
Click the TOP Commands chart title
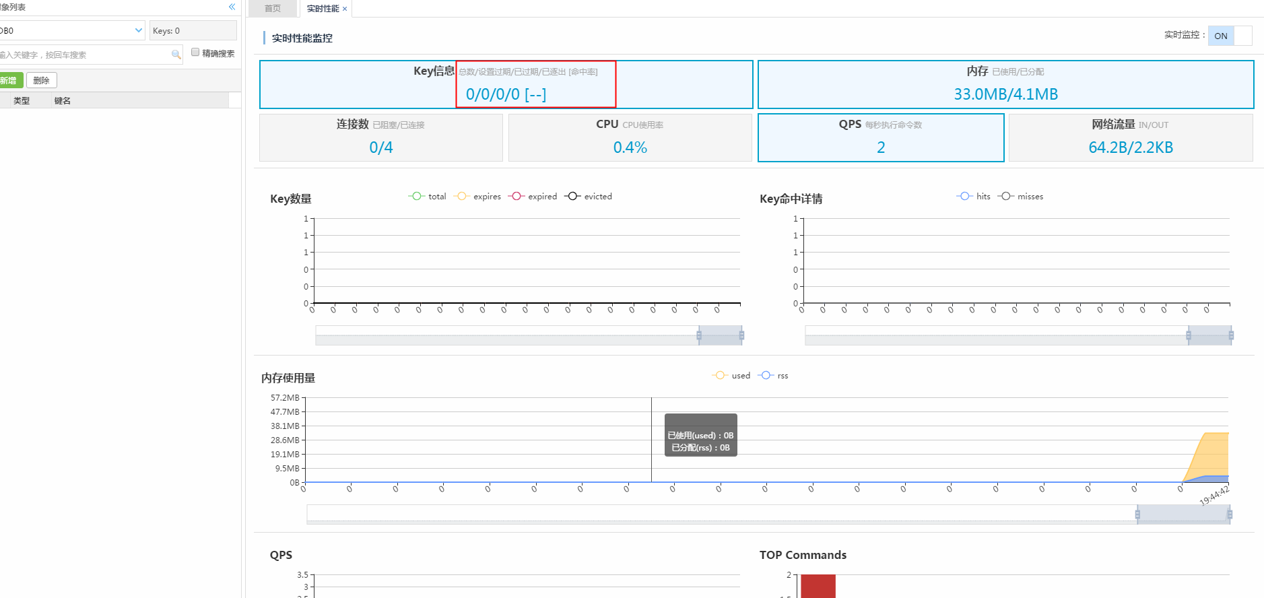[803, 555]
